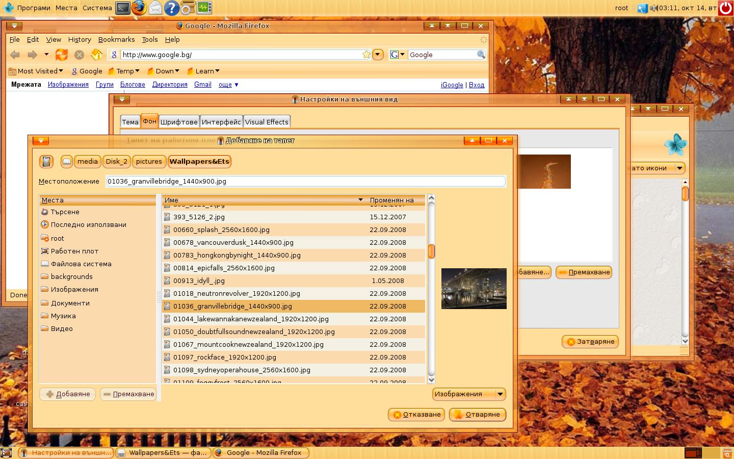
Task: Switch to the Тема tab
Action: click(130, 122)
